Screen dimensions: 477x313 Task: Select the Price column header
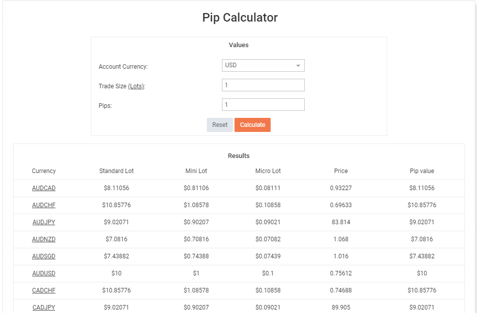pos(341,171)
